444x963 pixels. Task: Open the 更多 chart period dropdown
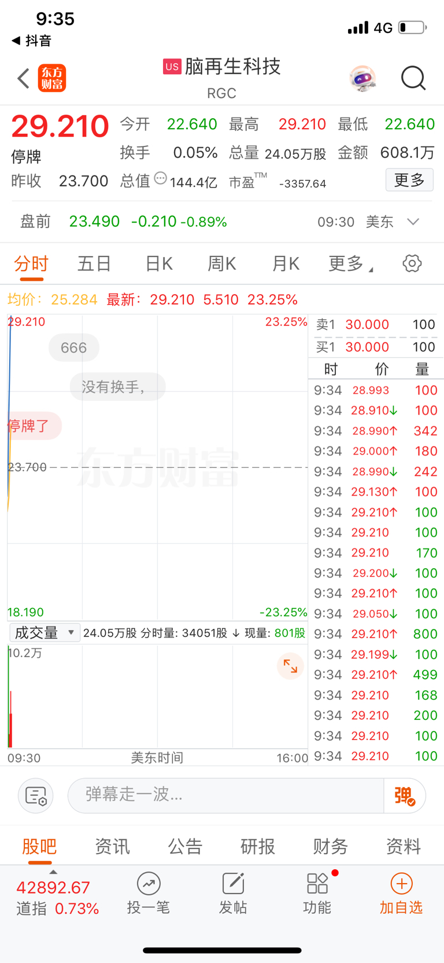pos(350,264)
